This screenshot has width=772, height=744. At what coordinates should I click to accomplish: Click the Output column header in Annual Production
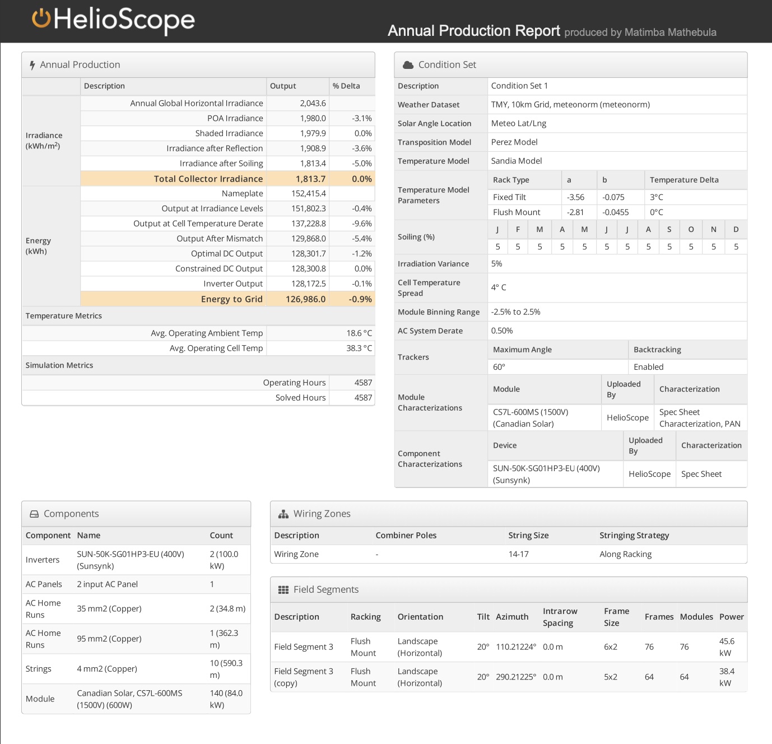283,86
